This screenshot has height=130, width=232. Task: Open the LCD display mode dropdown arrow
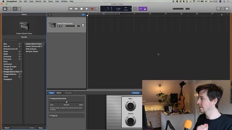click(131, 9)
